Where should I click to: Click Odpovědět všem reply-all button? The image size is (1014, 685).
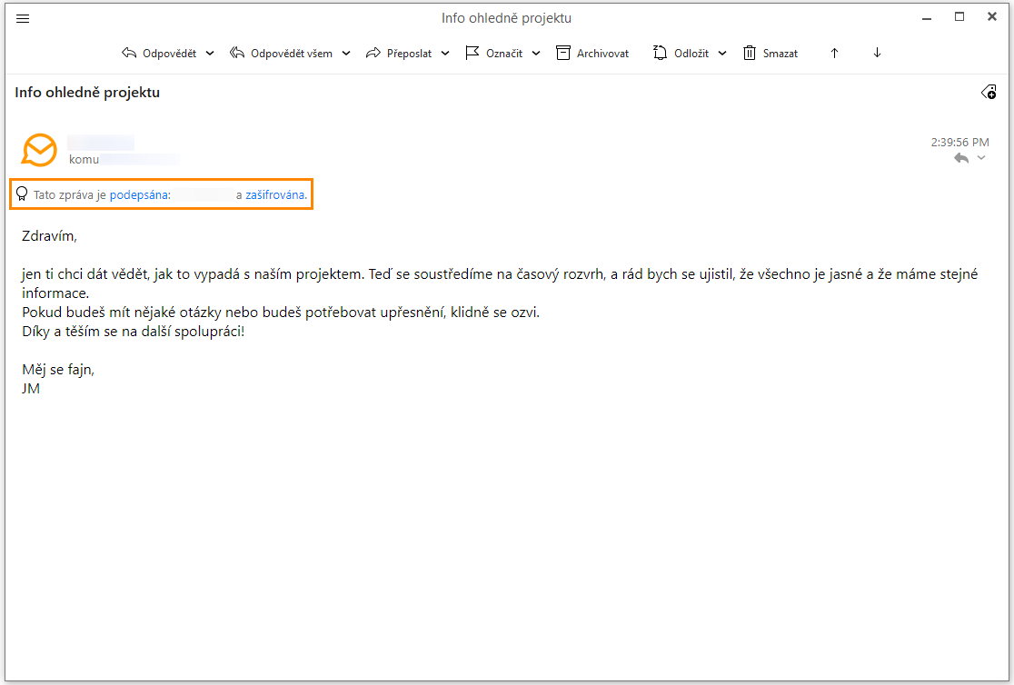point(281,54)
